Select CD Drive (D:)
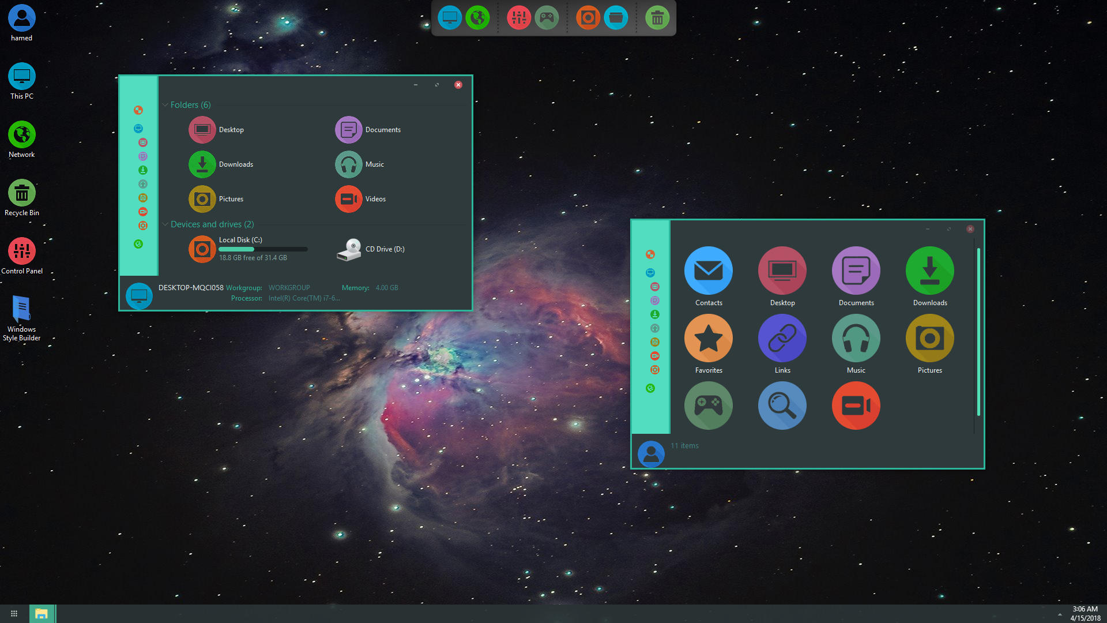Screen dimensions: 1107x623 coord(385,249)
